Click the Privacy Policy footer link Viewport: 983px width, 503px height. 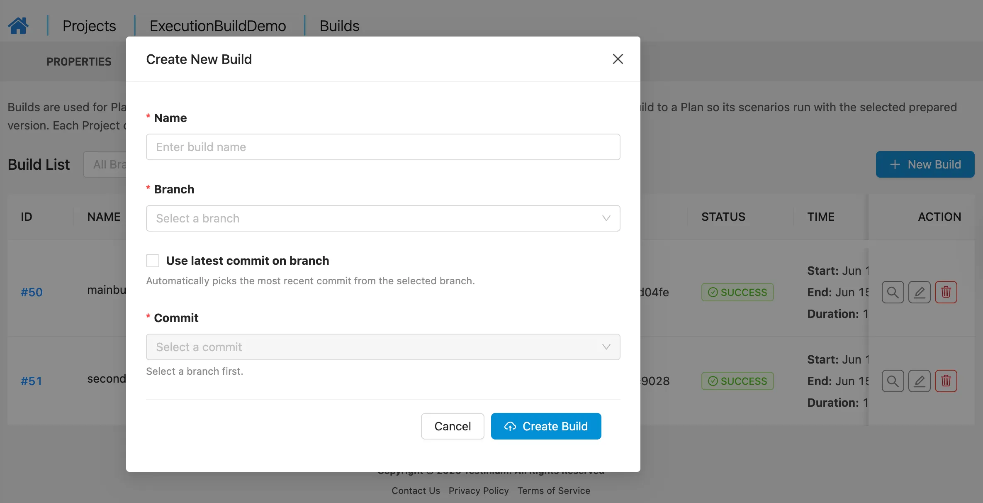click(x=479, y=491)
